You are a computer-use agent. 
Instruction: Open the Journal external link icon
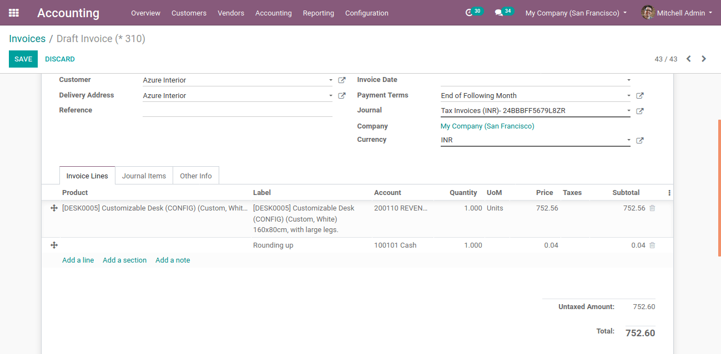coord(639,111)
